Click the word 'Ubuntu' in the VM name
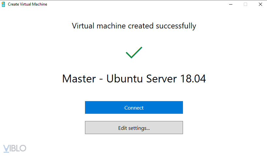 point(125,79)
